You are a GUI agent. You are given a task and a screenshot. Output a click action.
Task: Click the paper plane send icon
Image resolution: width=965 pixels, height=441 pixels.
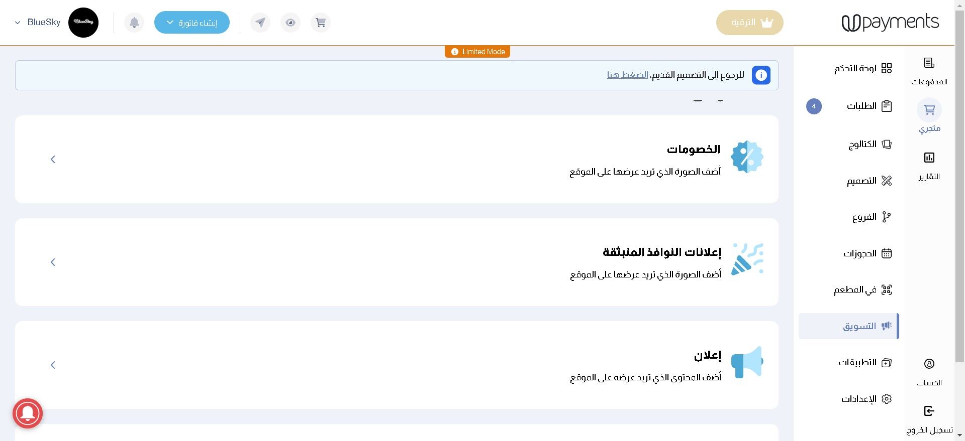click(x=260, y=23)
